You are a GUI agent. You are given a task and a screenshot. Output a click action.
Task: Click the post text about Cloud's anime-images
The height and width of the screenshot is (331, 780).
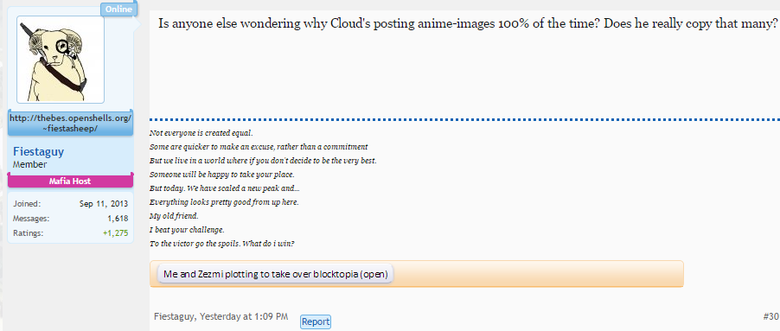pyautogui.click(x=468, y=23)
